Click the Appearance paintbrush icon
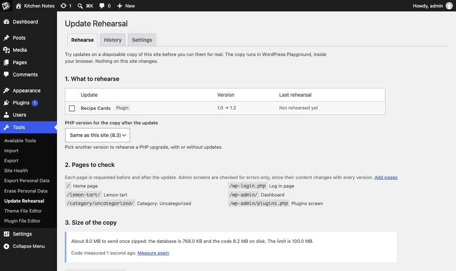 pyautogui.click(x=6, y=90)
